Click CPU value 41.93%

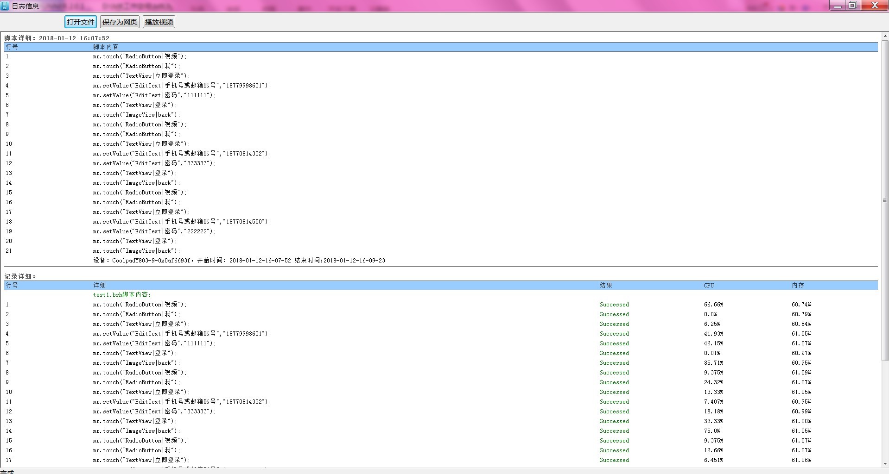click(713, 334)
